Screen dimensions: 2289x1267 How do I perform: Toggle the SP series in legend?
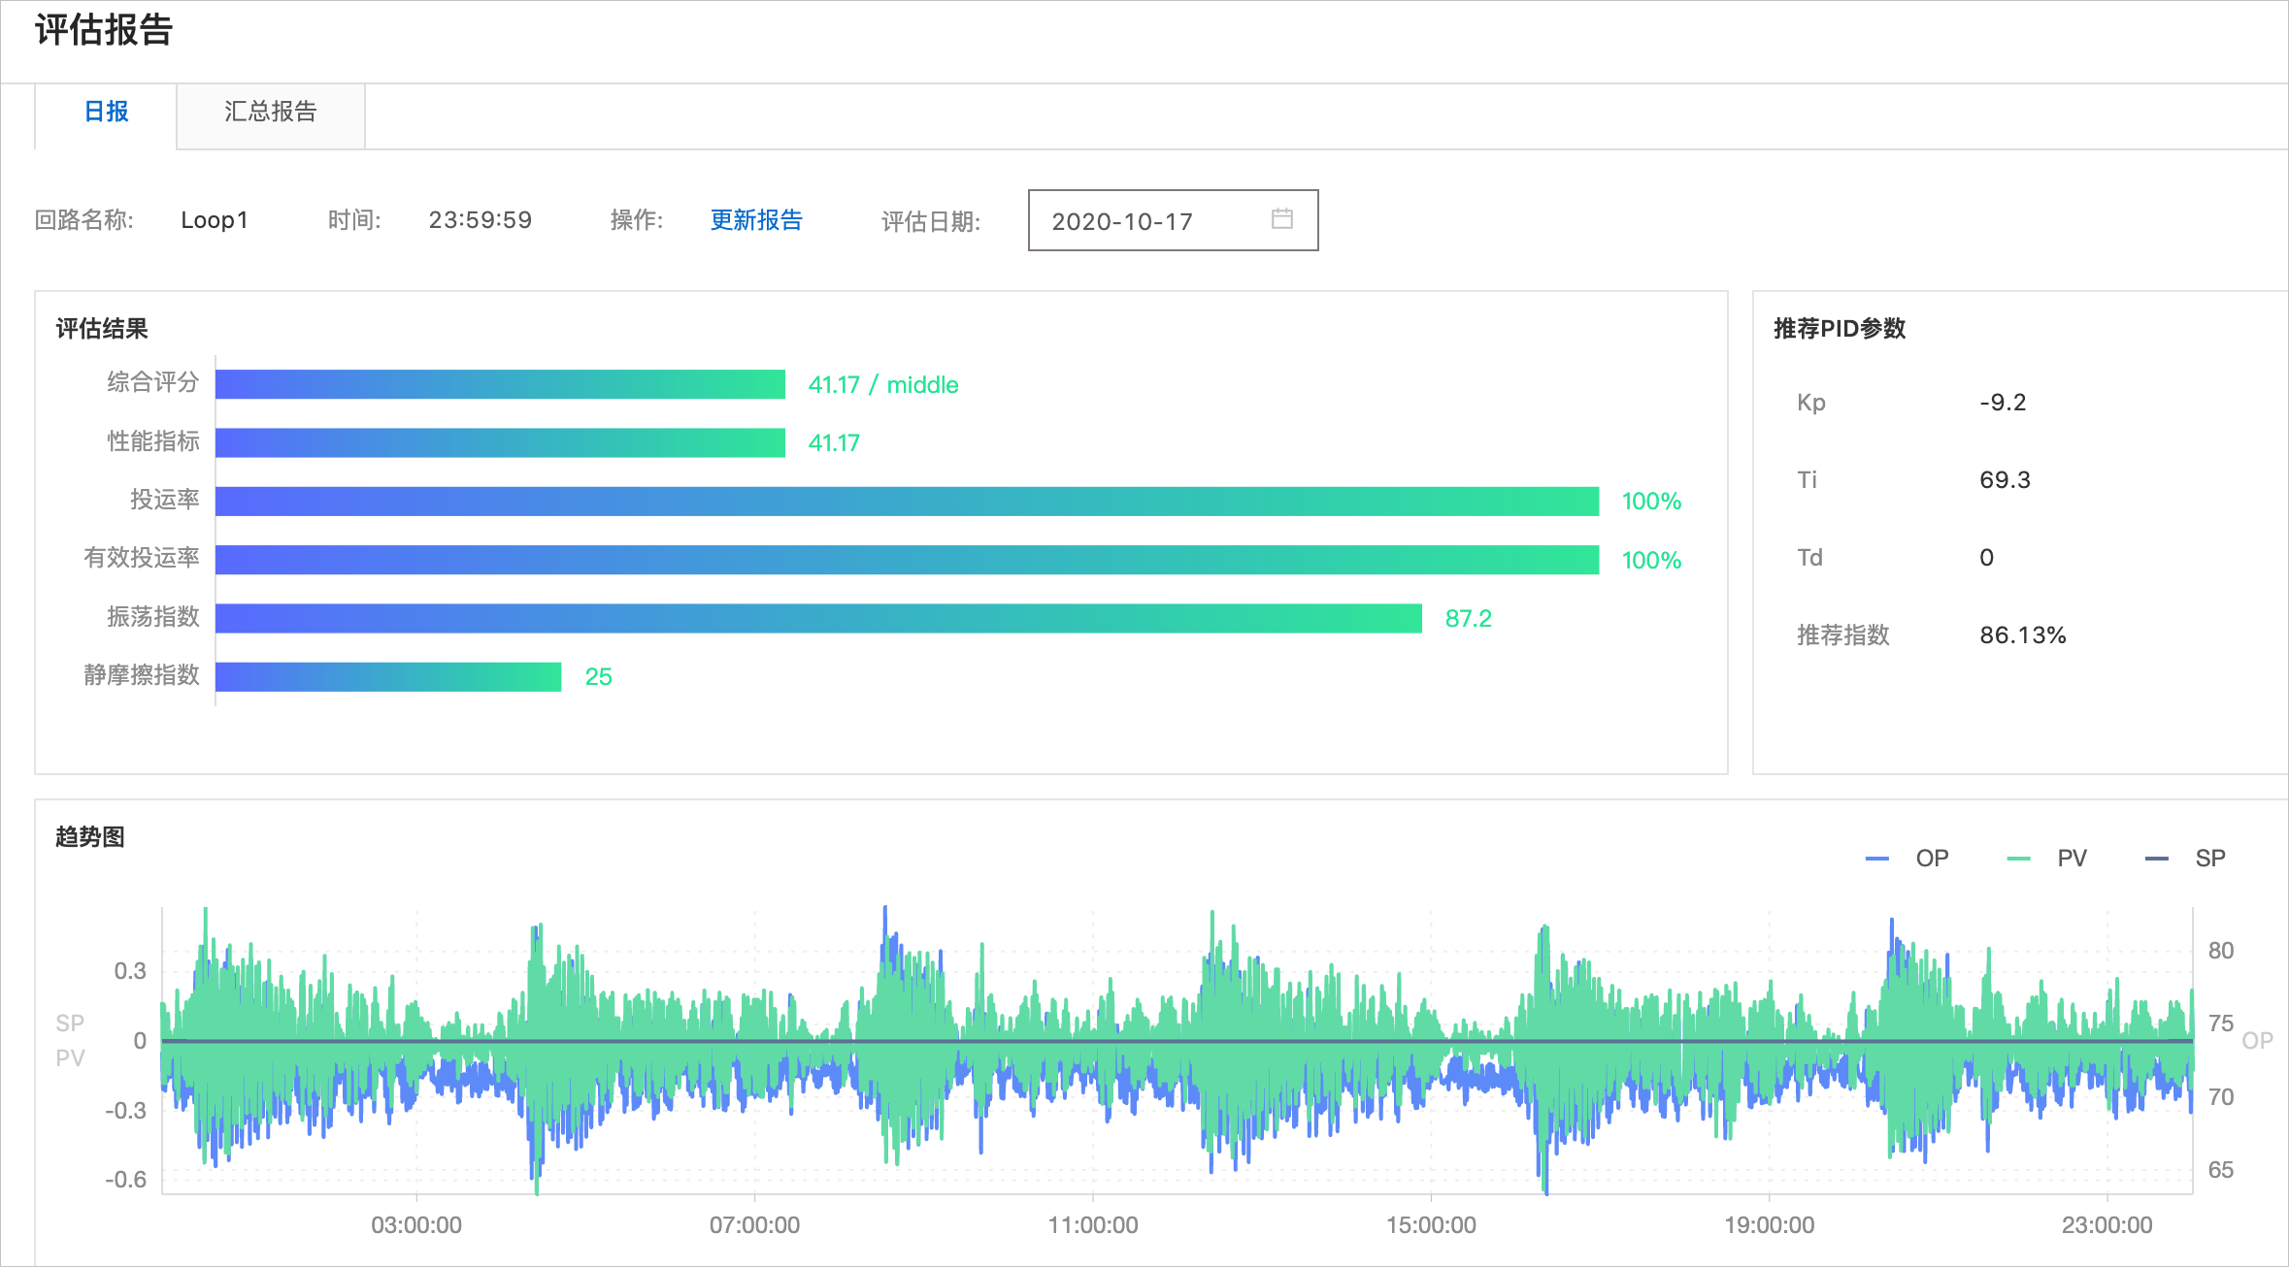click(2185, 859)
